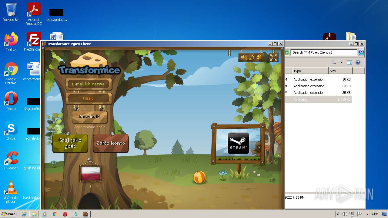Open Acrobat Reader DC desktop icon
The image size is (388, 218).
tap(34, 14)
